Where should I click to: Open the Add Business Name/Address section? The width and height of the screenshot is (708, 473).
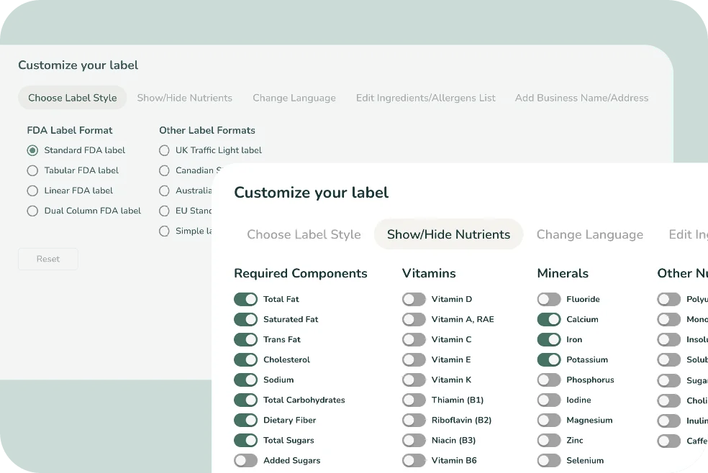[581, 98]
